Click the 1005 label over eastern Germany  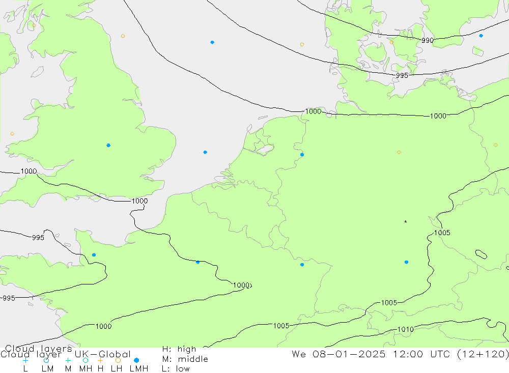(x=442, y=233)
